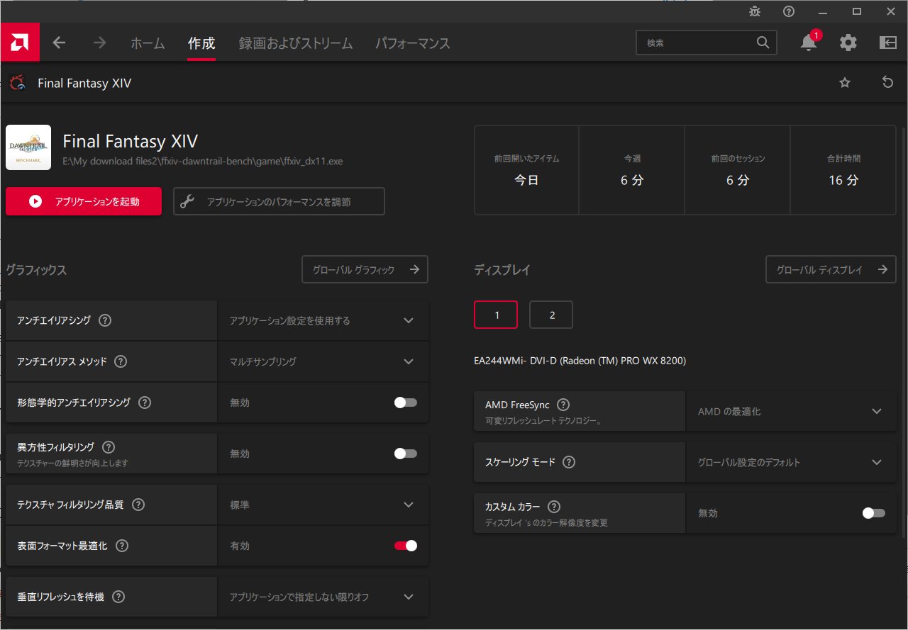The image size is (908, 630).
Task: Open notifications bell icon
Action: [809, 43]
